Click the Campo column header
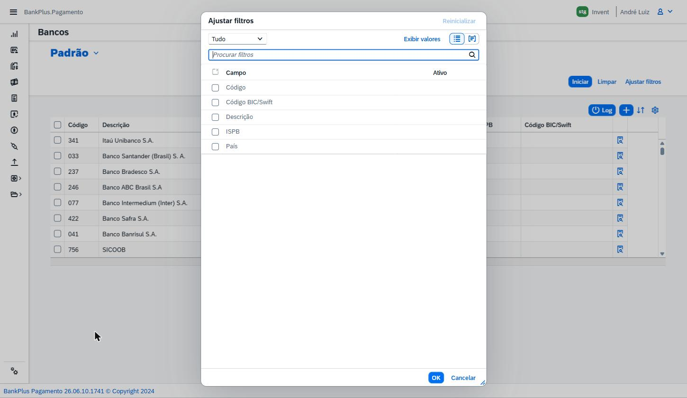Image resolution: width=687 pixels, height=398 pixels. (236, 72)
